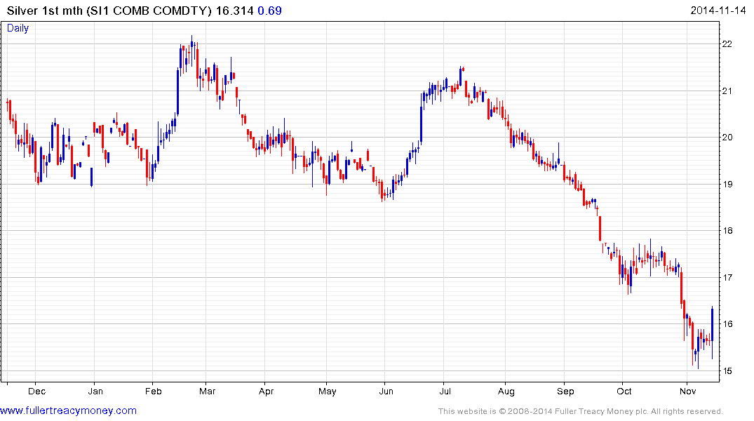Open the www.fullertreacymoney.com link

68,411
